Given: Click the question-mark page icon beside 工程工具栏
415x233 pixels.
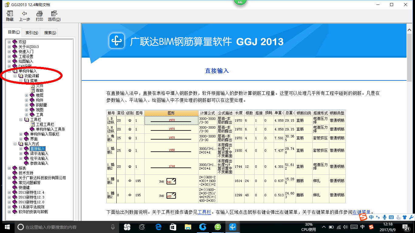Looking at the screenshot, I should coord(33,124).
